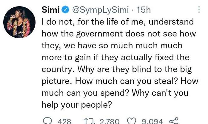Like the tweet with the heart icon

pyautogui.click(x=132, y=121)
